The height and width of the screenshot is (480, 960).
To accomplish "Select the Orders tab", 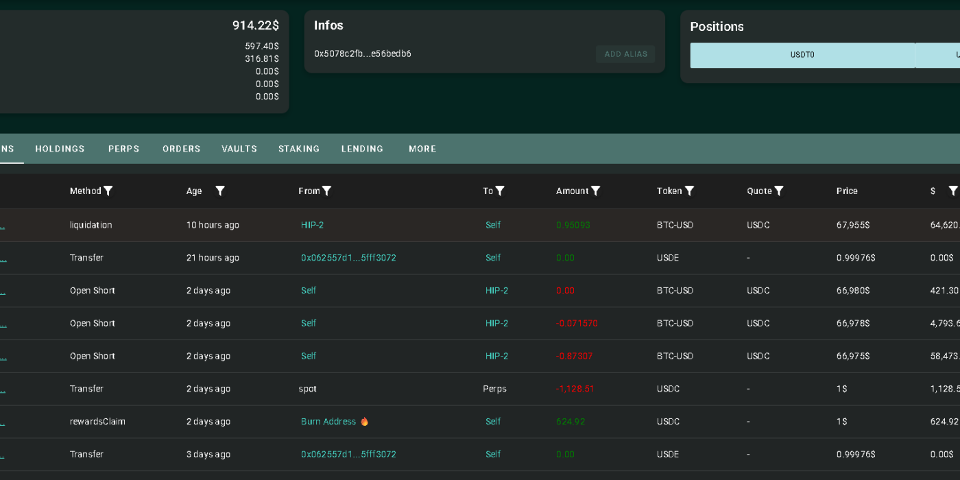I will [x=182, y=149].
